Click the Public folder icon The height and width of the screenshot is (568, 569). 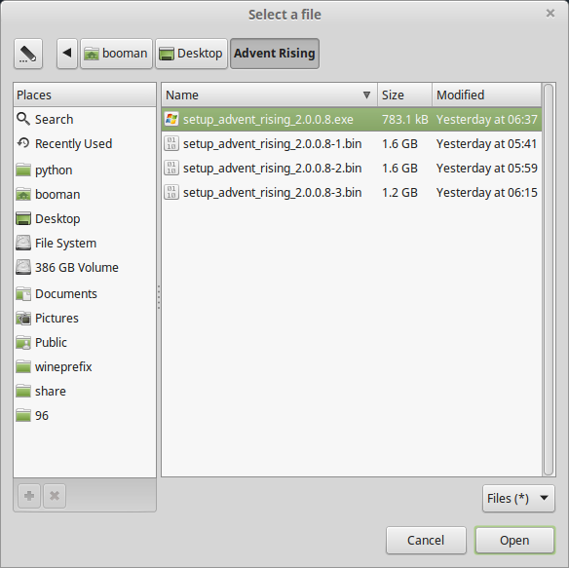click(23, 342)
